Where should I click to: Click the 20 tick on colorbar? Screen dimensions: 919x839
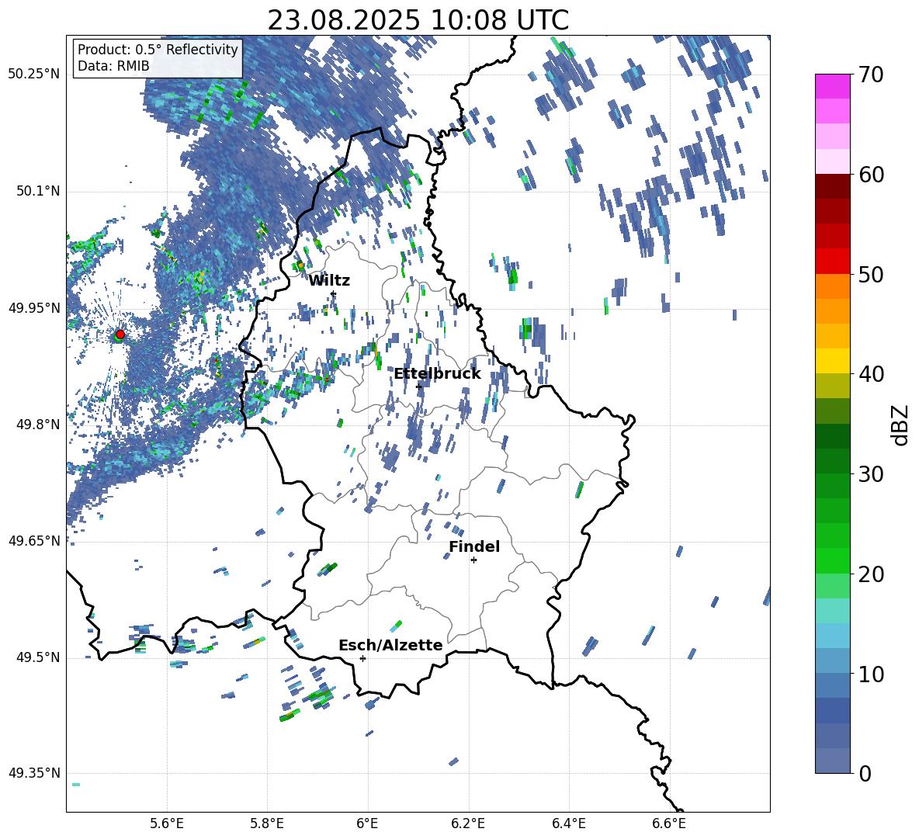pyautogui.click(x=870, y=574)
